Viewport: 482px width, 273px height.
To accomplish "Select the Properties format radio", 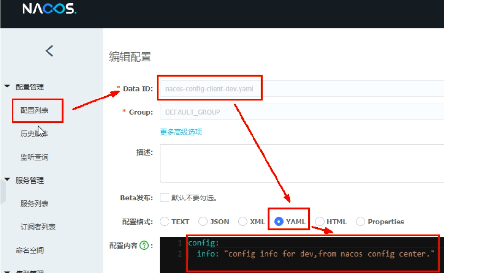I will coord(360,221).
